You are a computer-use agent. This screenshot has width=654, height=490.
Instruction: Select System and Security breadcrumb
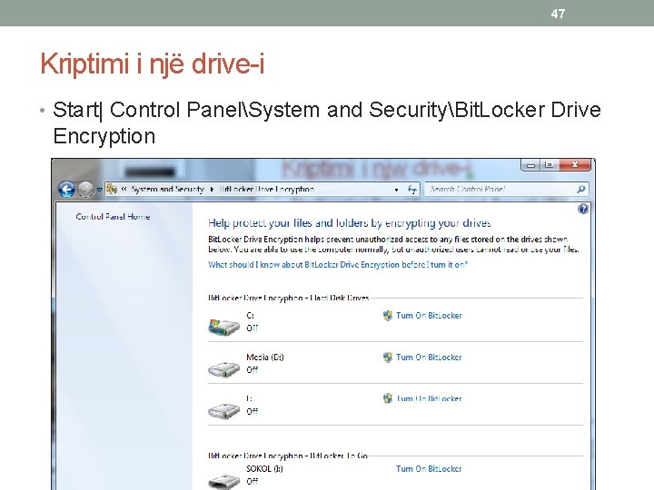(167, 189)
